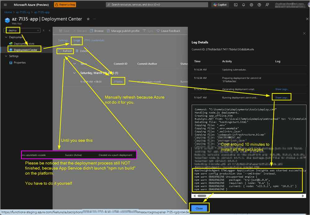Favorite this page with the star
The width and height of the screenshot is (310, 215).
click(x=88, y=19)
